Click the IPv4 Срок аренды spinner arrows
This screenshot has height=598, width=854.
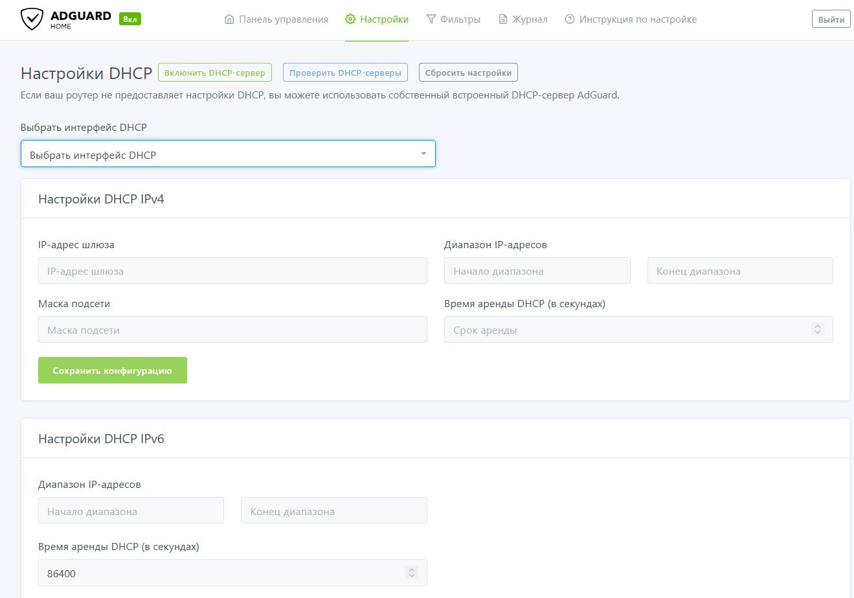pos(818,330)
